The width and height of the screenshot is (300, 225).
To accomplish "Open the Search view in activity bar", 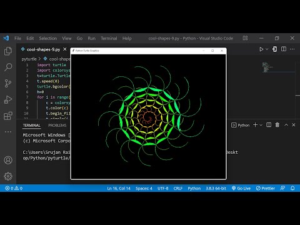I will pos(8,67).
